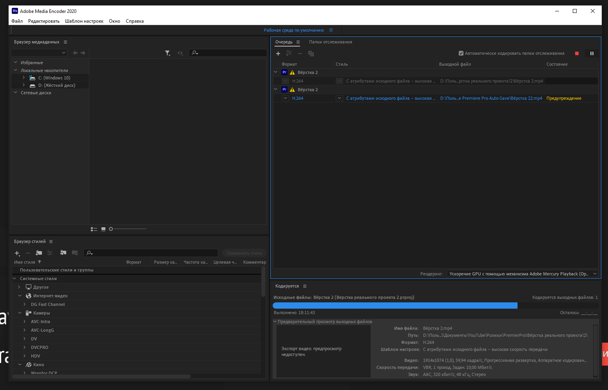Switch to the Папки отслеживания tab
The image size is (608, 390).
coord(330,42)
